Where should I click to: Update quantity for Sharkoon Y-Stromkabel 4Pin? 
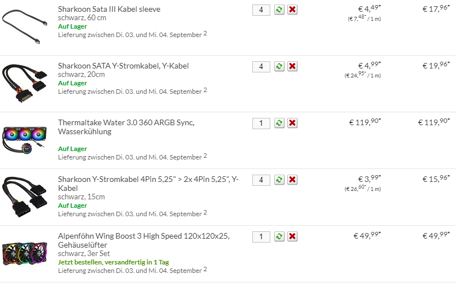tap(279, 180)
